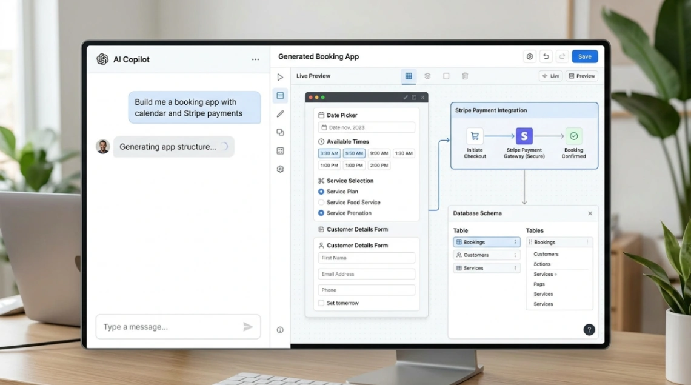691x385 pixels.
Task: Click the help question mark button
Action: [x=589, y=330]
